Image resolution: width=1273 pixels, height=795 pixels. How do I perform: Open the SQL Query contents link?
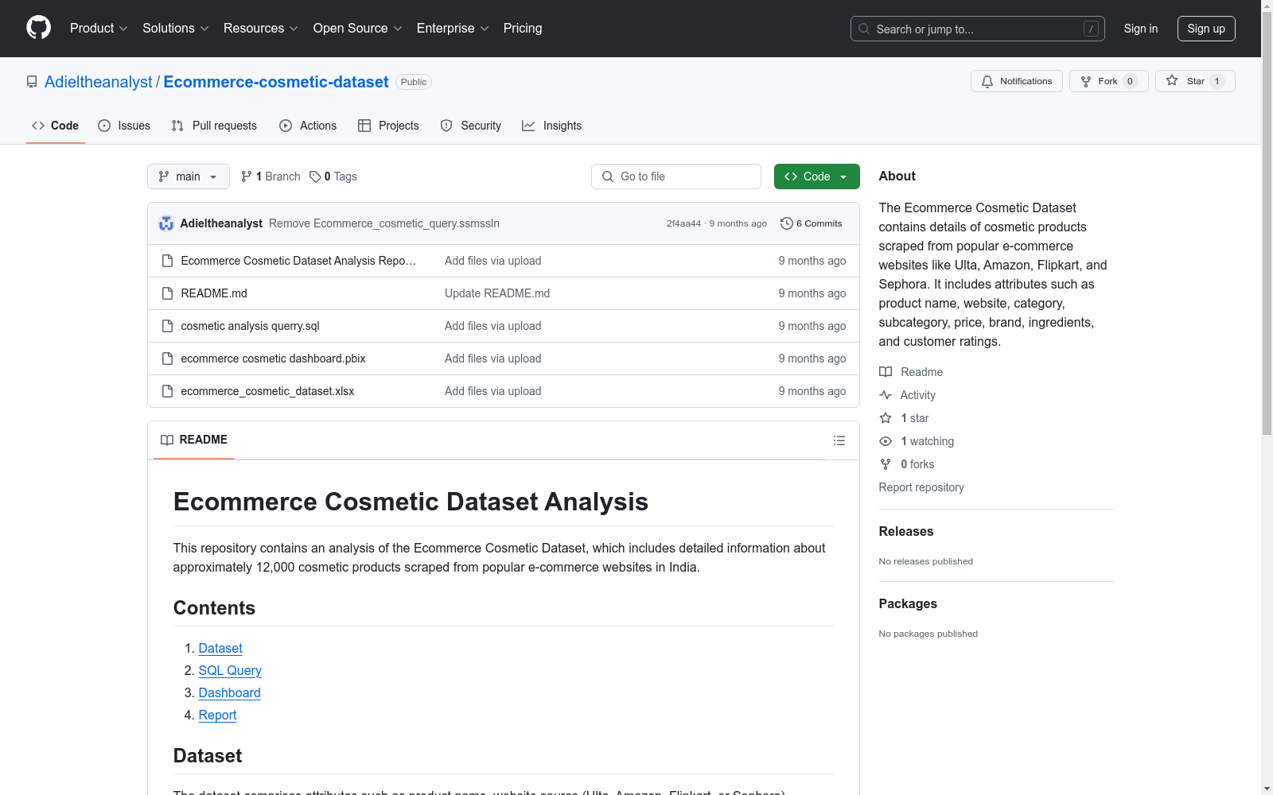(x=230, y=671)
